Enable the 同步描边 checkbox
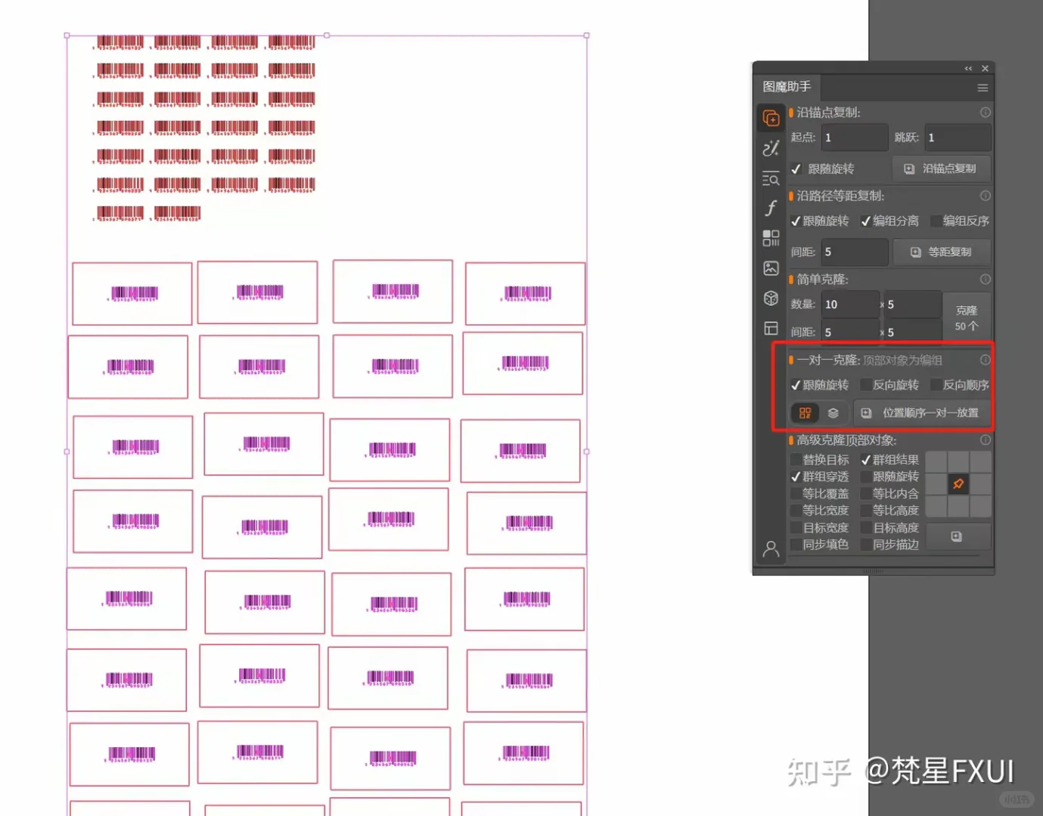This screenshot has height=816, width=1043. click(x=866, y=545)
